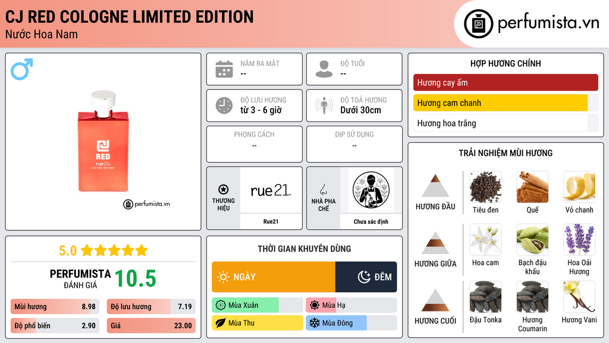Click the Hương hoa trắng bar
Screen dimensions: 609x343
click(506, 123)
